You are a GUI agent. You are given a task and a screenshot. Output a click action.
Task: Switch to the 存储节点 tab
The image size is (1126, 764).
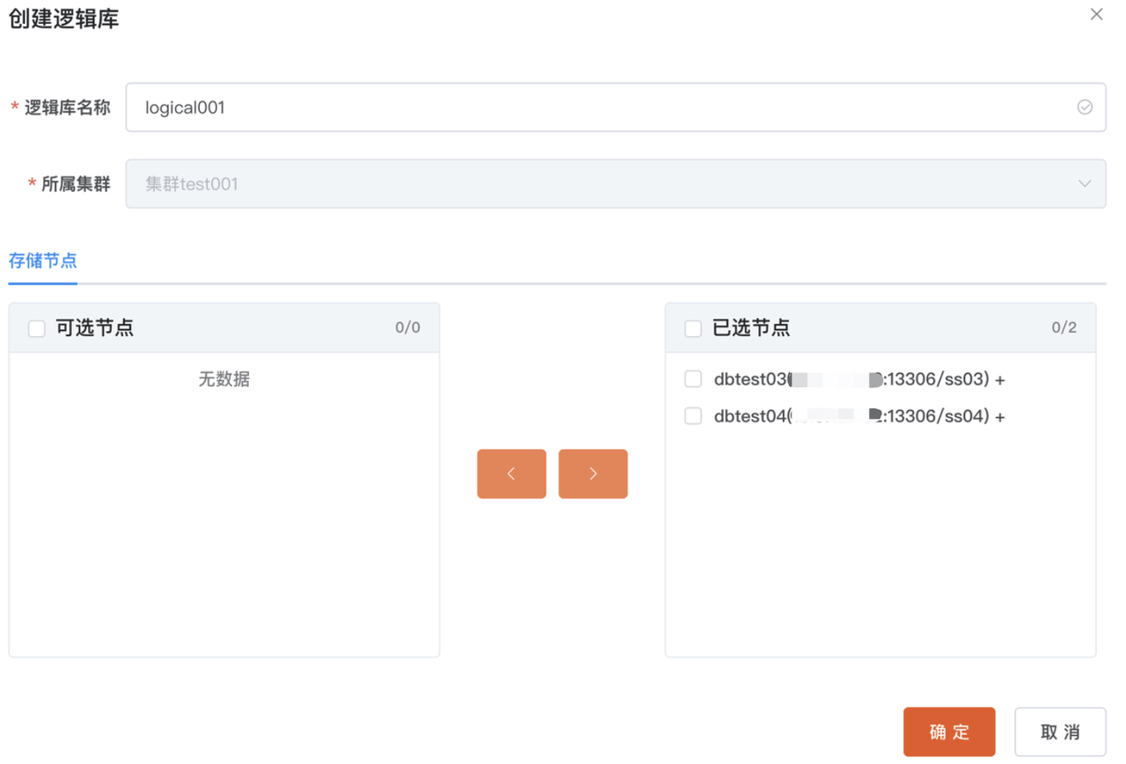[x=43, y=261]
